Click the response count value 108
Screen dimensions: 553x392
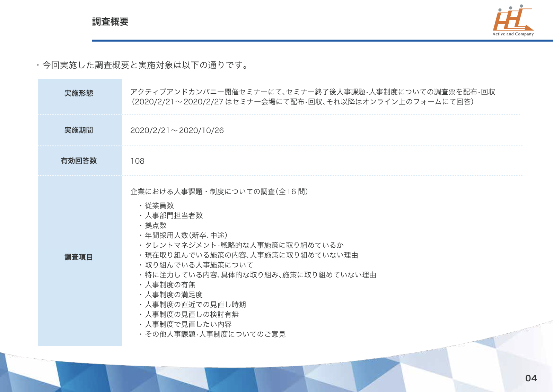(137, 161)
